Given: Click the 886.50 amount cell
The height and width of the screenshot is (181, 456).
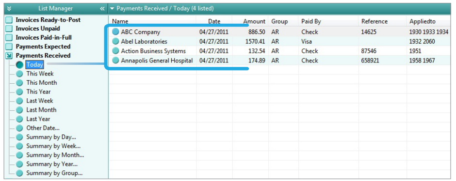Looking at the screenshot, I should (257, 32).
